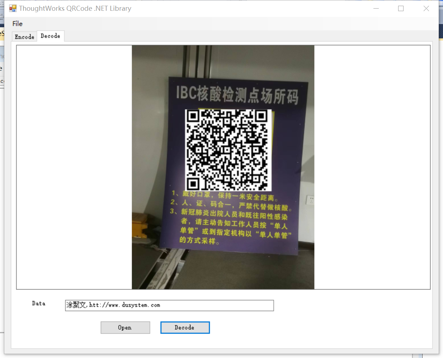Click the Decode button

[185, 328]
